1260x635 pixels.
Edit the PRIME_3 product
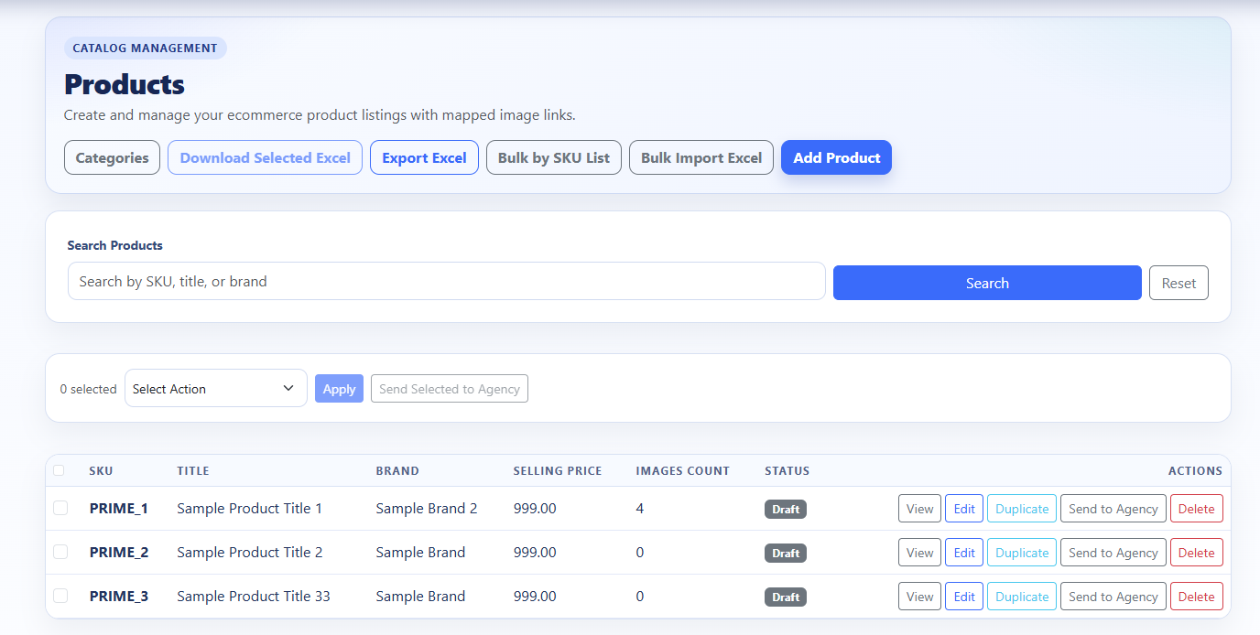pos(964,597)
